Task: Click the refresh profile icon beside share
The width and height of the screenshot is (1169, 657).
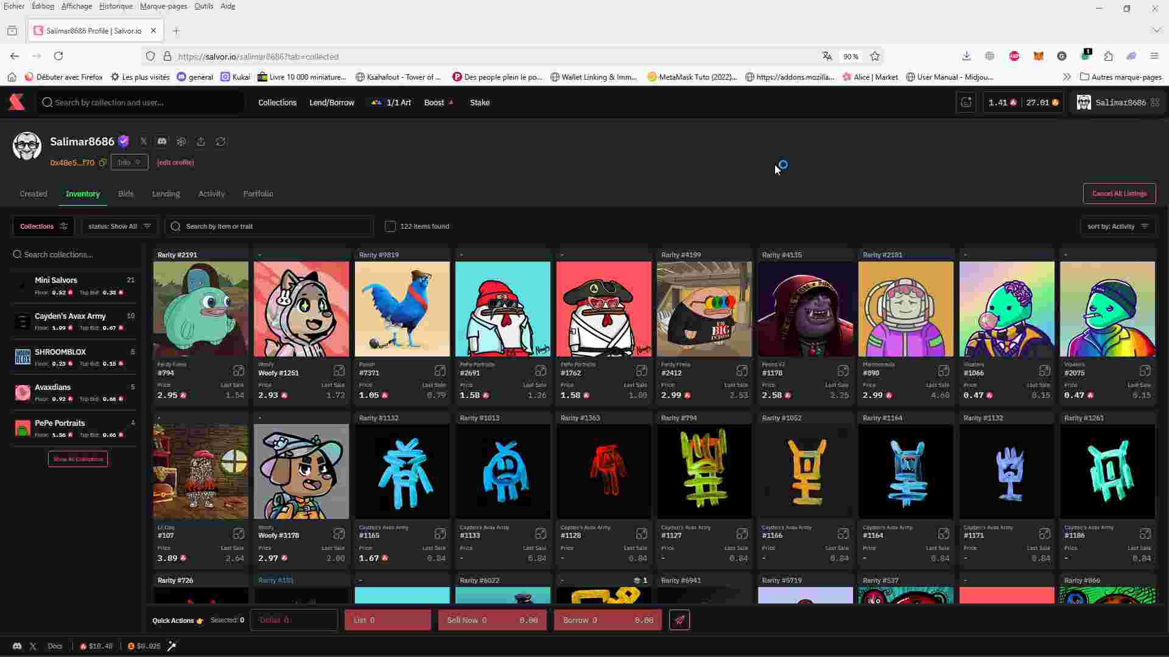Action: pos(220,141)
